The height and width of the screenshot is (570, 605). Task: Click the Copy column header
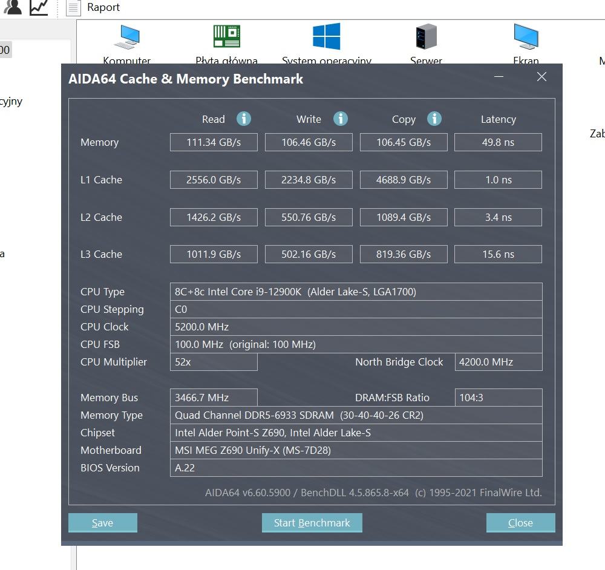coord(404,120)
